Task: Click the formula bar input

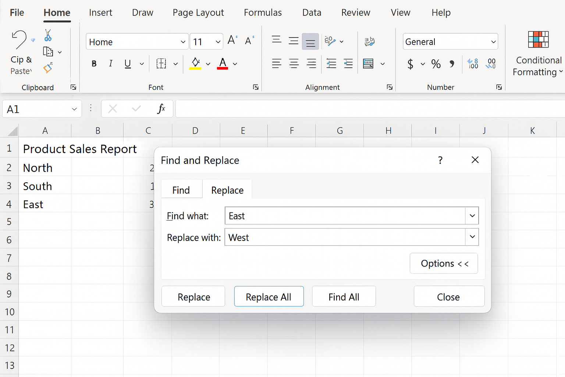Action: click(x=370, y=109)
